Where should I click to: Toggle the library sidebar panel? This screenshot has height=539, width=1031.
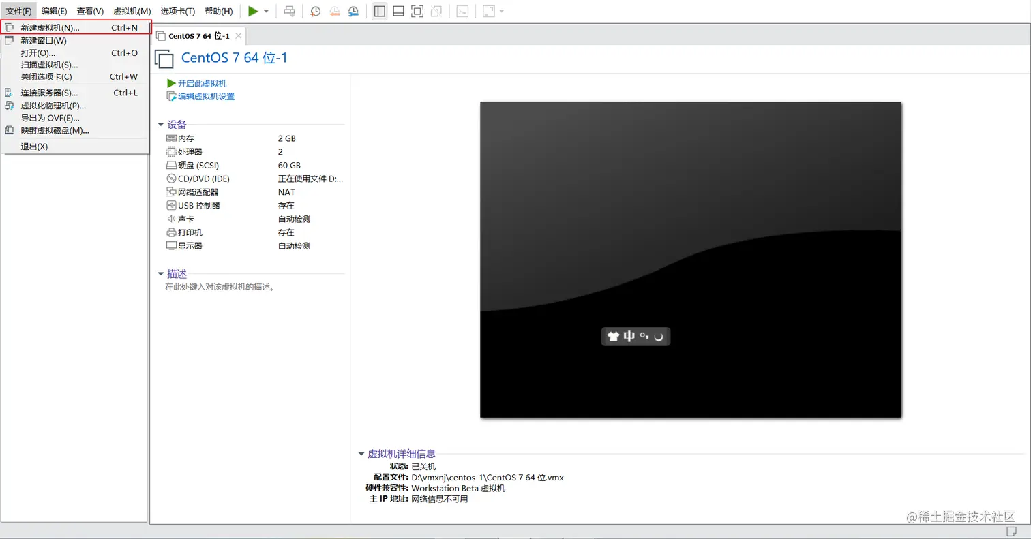379,11
